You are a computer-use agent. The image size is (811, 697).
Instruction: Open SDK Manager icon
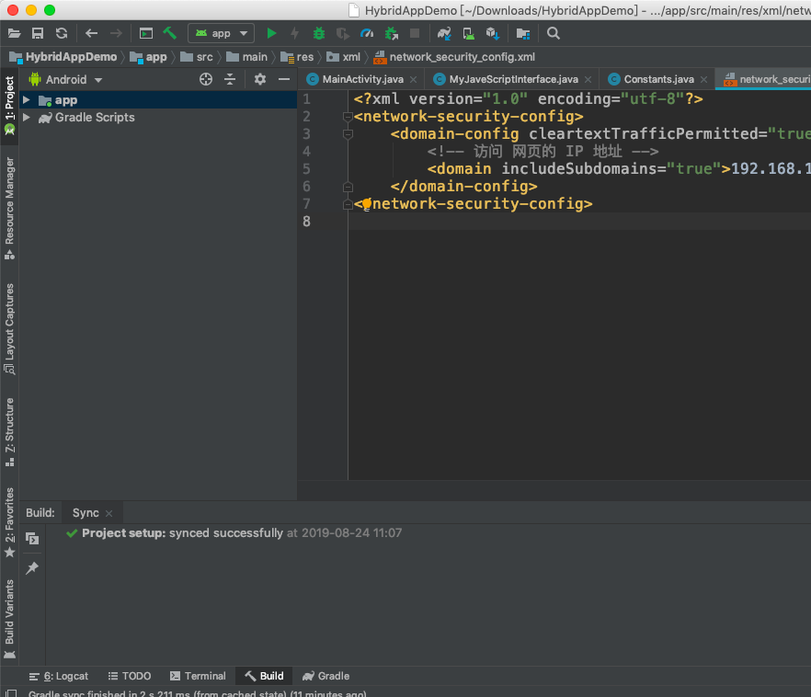click(x=493, y=34)
